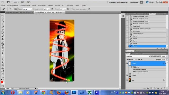This screenshot has height=95, width=169.
Task: Switch to the Маски tab
Action: 137,51
